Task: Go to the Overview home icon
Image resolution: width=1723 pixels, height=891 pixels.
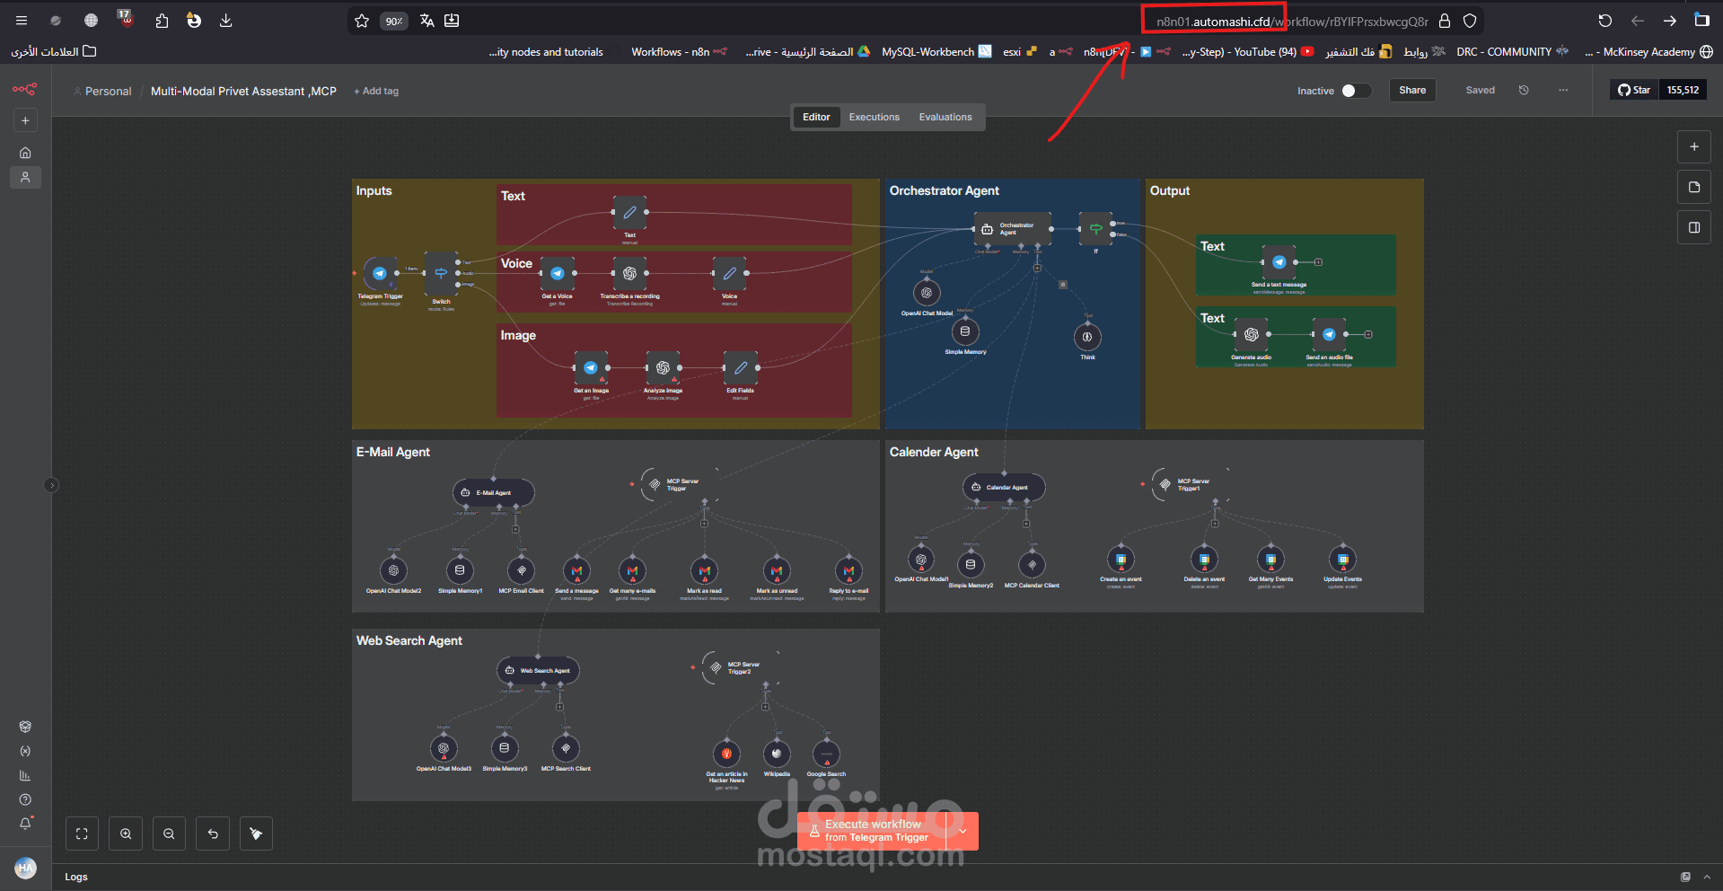Action: pyautogui.click(x=25, y=153)
